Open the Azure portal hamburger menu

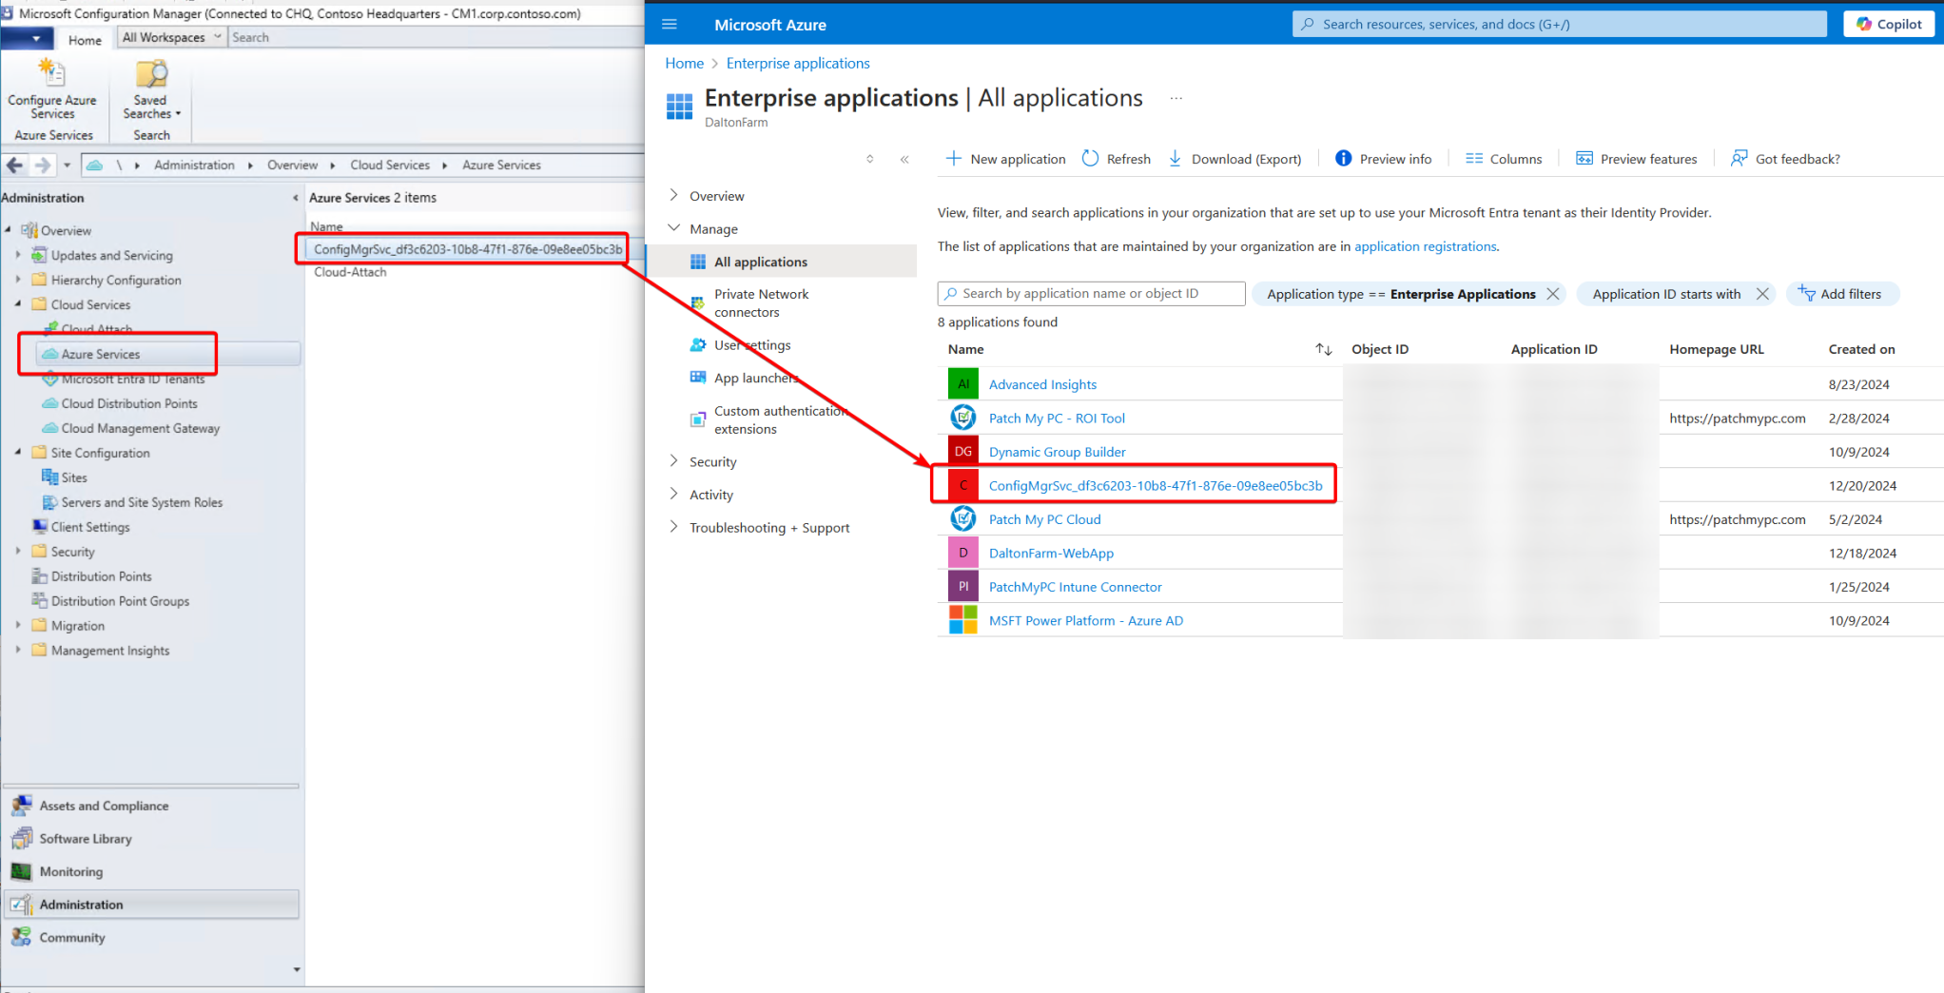(670, 24)
